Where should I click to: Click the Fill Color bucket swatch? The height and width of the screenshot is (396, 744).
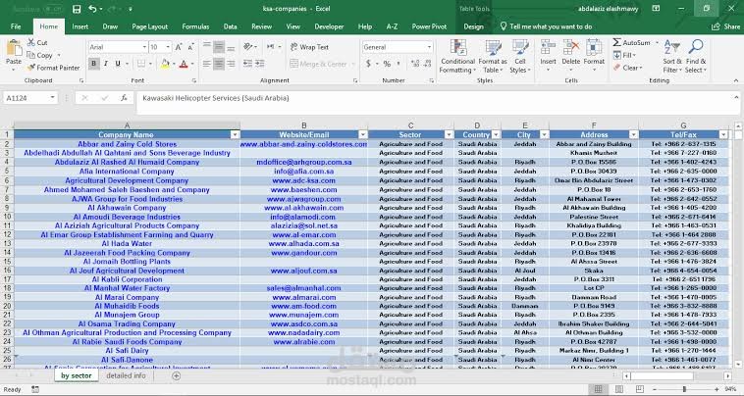pos(165,64)
